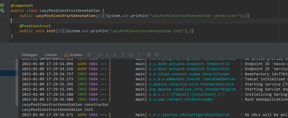This screenshot has width=288, height=118.
Task: Click c.n.c.sources.URLConfigurationSource logger name
Action: [189, 115]
